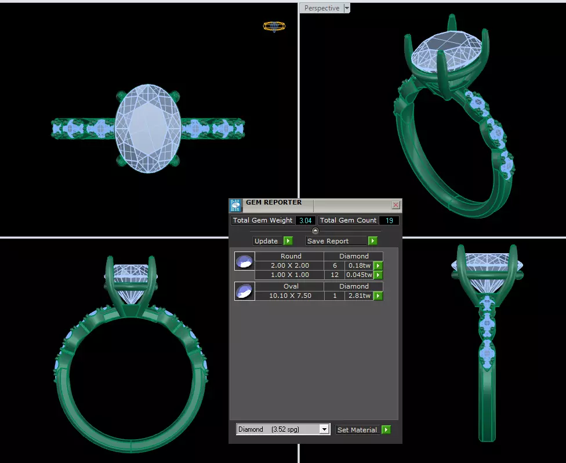The height and width of the screenshot is (463, 566).
Task: Open the Diamond (3.52 spg) material dropdown
Action: [324, 429]
